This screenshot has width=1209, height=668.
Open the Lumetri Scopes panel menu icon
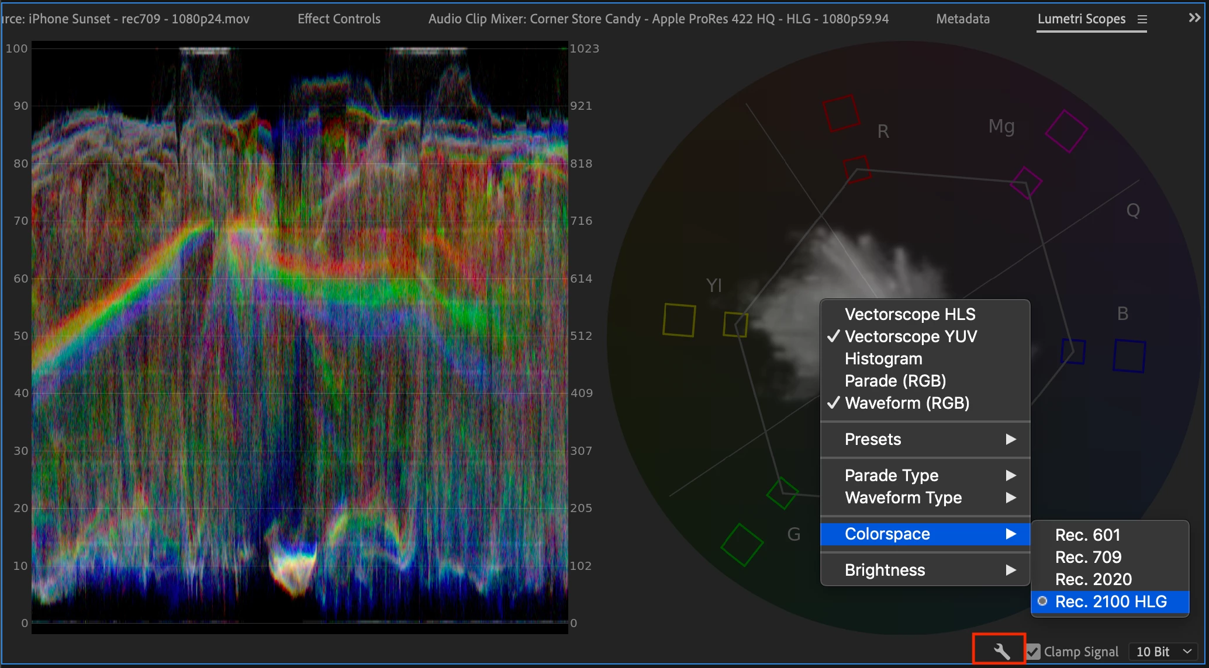1142,19
